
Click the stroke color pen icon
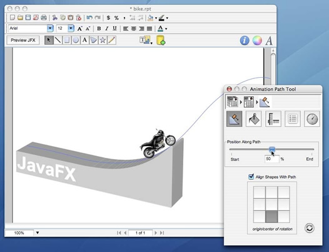161,18
